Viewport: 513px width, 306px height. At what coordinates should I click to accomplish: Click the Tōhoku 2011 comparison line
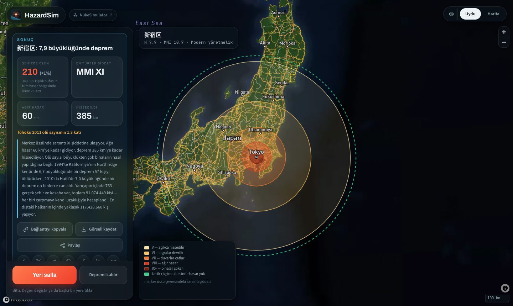coord(49,132)
